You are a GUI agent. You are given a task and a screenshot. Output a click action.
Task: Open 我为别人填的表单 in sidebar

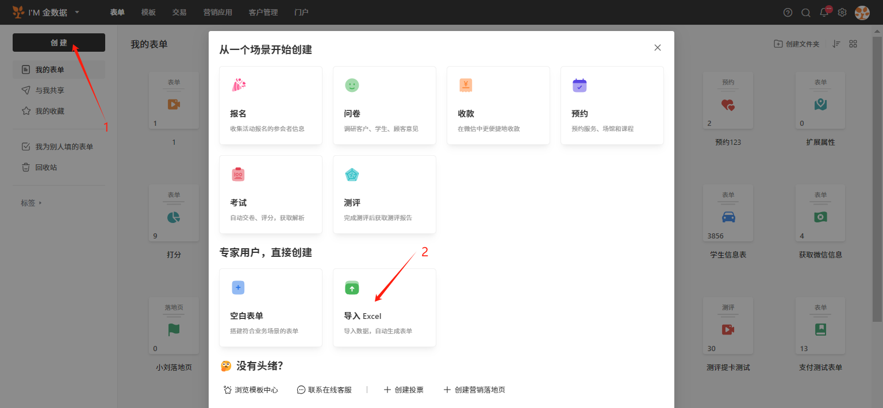[59, 147]
